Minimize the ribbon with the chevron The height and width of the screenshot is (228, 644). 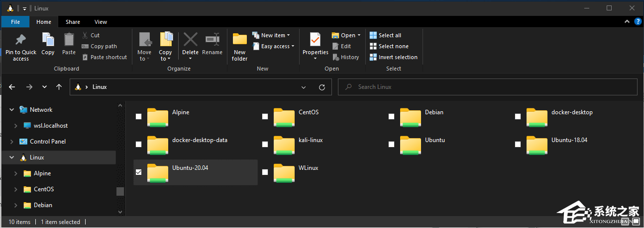coord(627,22)
